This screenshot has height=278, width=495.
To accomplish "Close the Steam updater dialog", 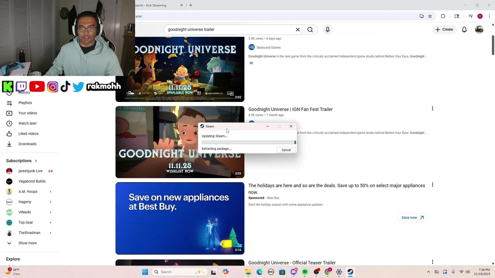I will tap(291, 126).
